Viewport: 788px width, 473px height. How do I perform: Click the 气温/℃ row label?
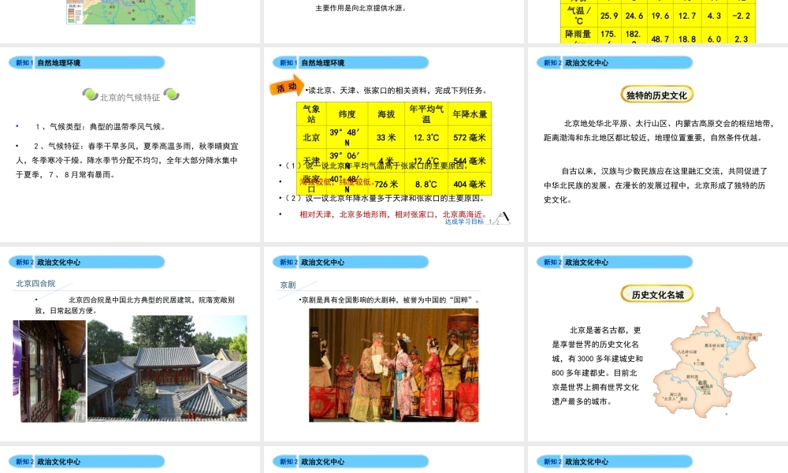[x=579, y=16]
